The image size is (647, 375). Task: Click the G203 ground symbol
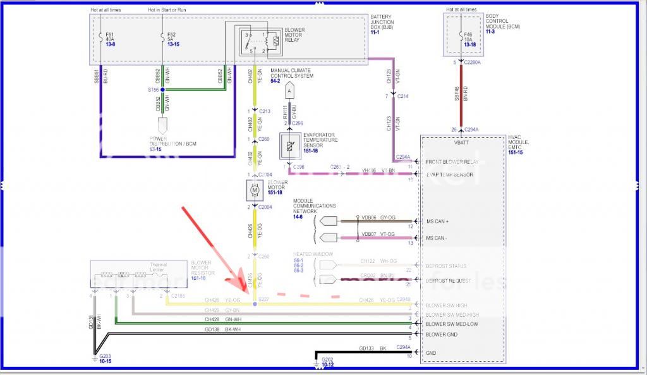tap(94, 356)
